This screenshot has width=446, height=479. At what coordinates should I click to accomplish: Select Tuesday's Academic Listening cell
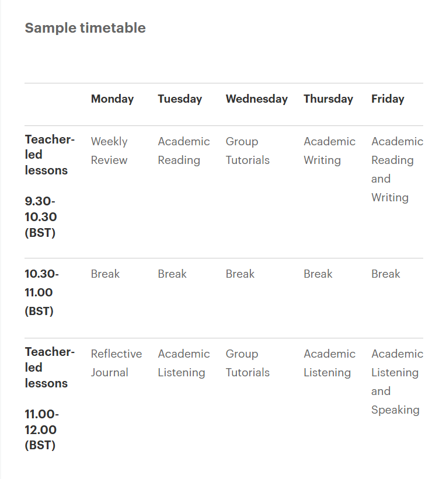183,363
